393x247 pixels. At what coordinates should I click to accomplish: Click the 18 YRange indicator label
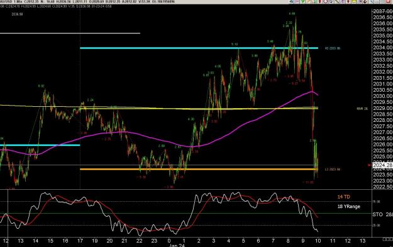[348, 206]
